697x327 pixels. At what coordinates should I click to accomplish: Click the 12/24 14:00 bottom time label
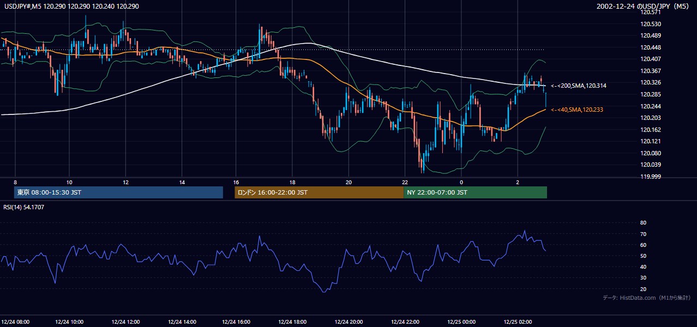point(182,322)
